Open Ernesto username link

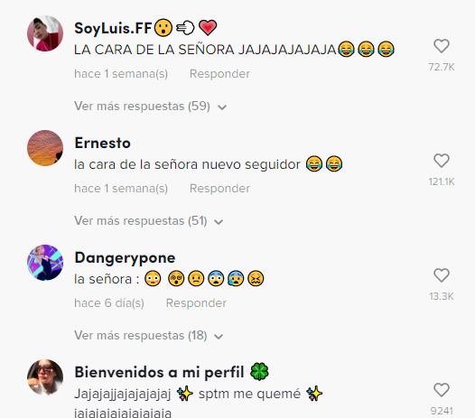102,143
